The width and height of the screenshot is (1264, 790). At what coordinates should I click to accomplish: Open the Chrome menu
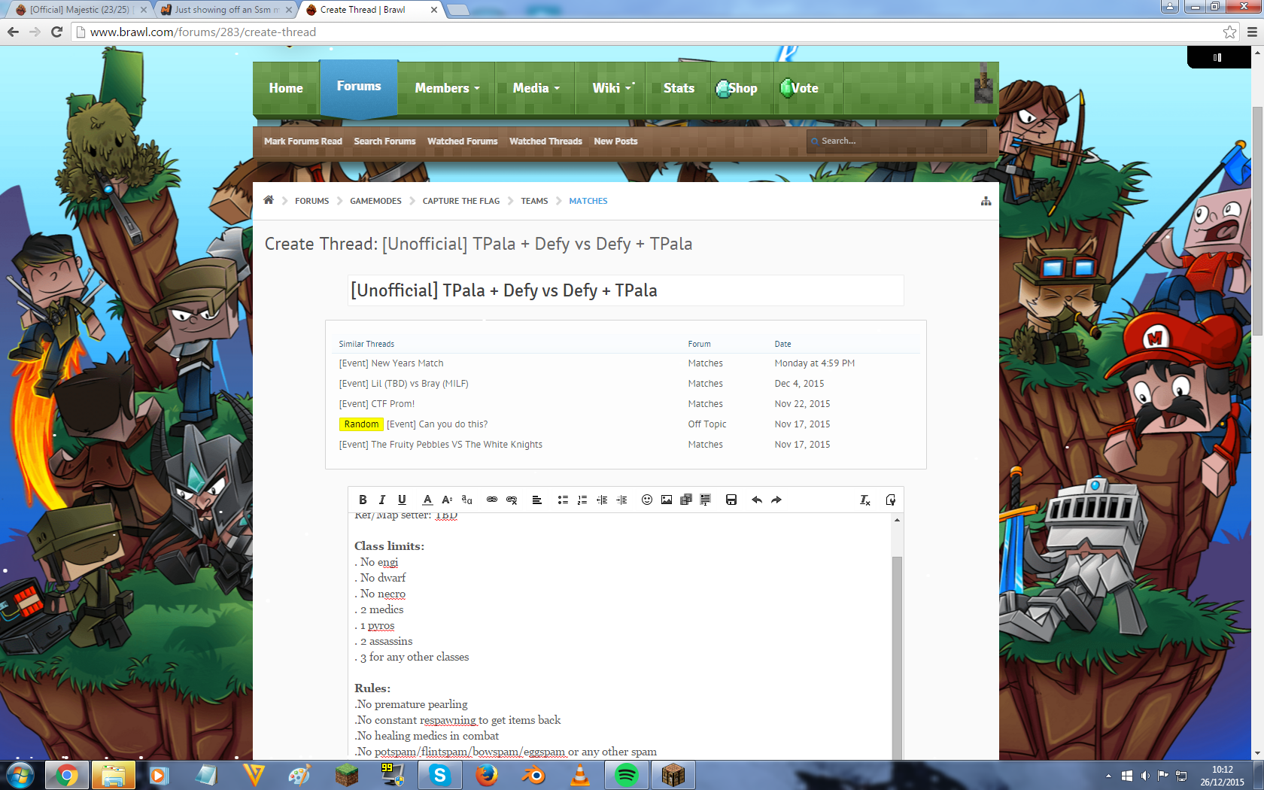(x=1252, y=32)
